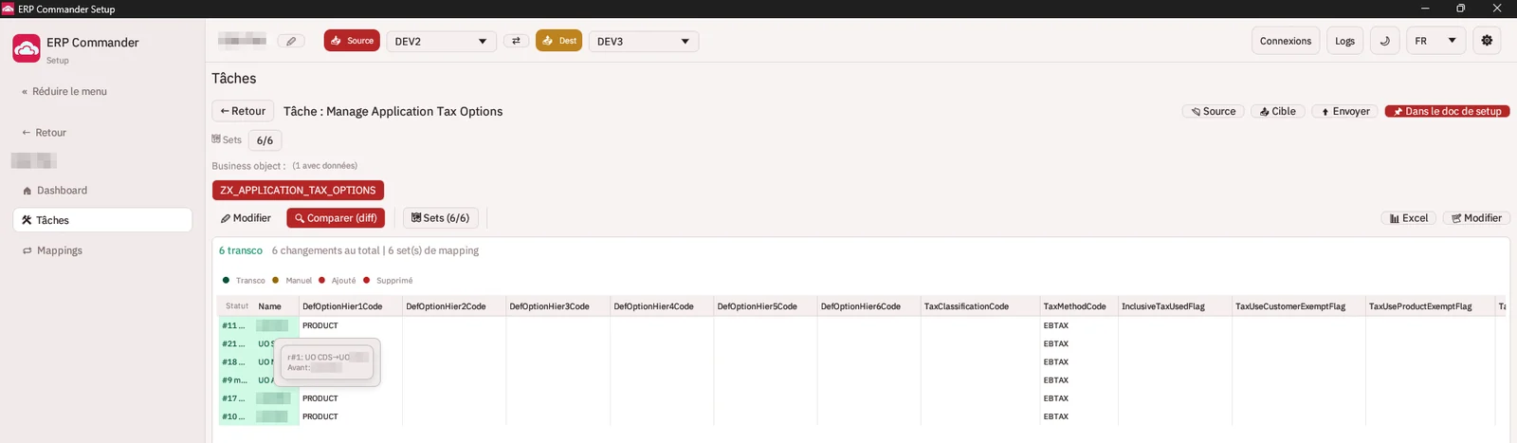The height and width of the screenshot is (443, 1517).
Task: Select the ZX_APPLICATION_TAX_OPTIONS business object
Action: [298, 191]
